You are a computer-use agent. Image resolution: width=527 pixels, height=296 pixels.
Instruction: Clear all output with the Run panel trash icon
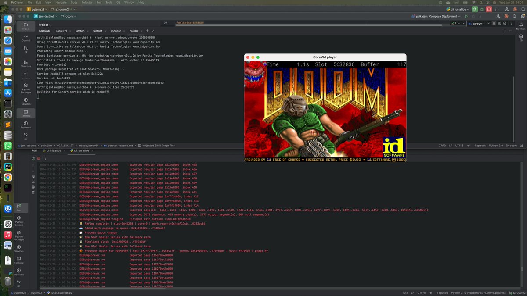click(33, 192)
